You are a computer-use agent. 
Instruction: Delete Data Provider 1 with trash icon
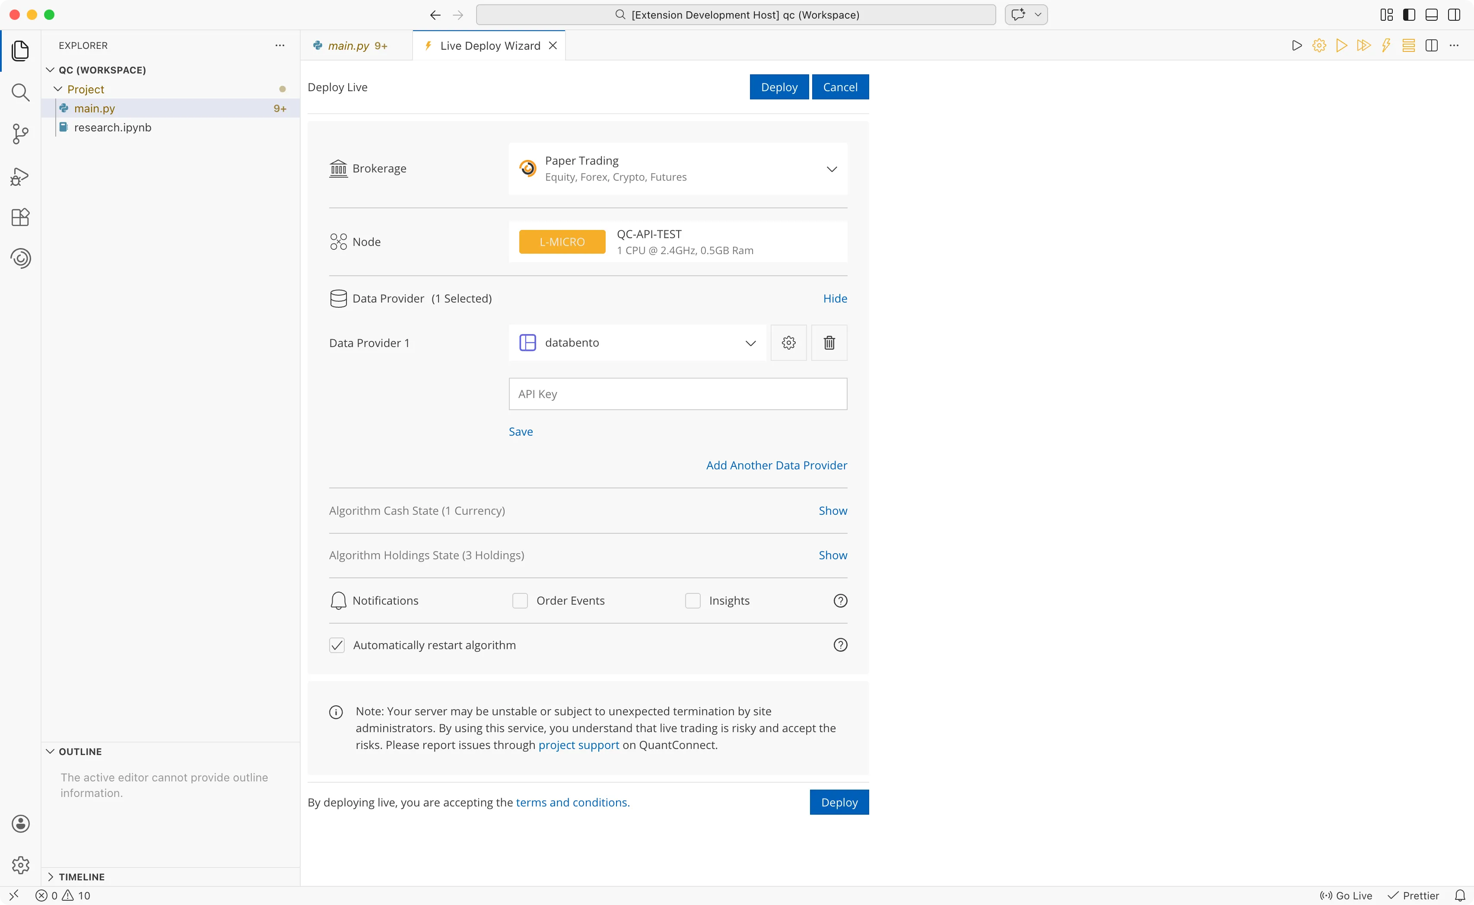[829, 343]
